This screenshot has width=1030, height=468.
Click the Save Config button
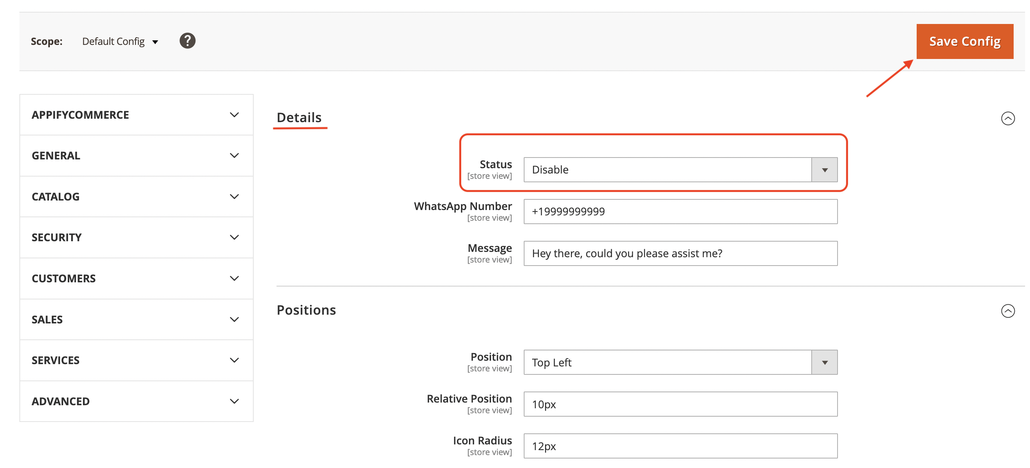pyautogui.click(x=964, y=41)
